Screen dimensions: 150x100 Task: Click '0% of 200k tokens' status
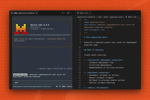pos(64,86)
